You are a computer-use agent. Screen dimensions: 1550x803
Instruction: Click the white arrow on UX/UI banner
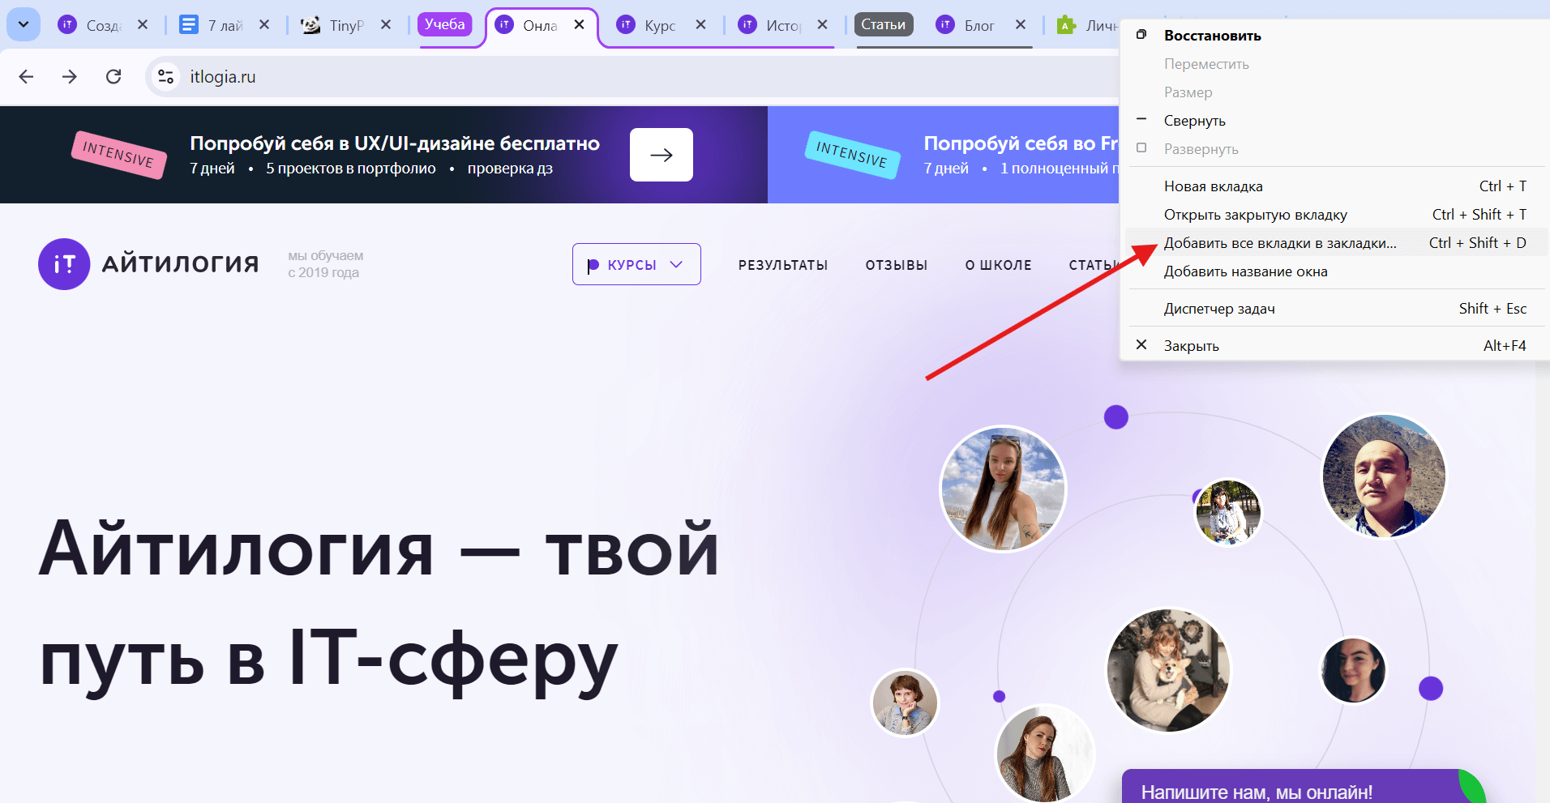pos(662,155)
